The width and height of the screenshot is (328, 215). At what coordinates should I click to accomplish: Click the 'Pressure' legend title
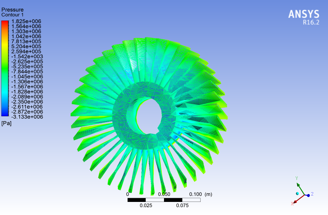point(12,10)
